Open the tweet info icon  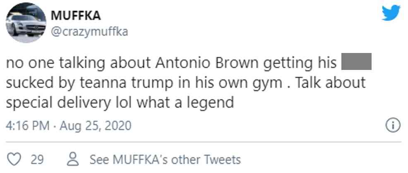[392, 125]
